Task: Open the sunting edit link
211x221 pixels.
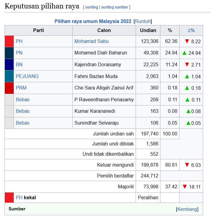Action: pos(91,7)
